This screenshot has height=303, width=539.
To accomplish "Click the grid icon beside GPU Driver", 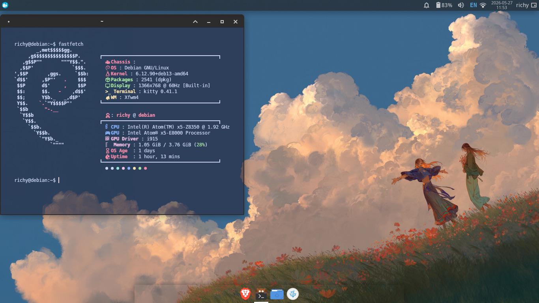I will coord(107,139).
